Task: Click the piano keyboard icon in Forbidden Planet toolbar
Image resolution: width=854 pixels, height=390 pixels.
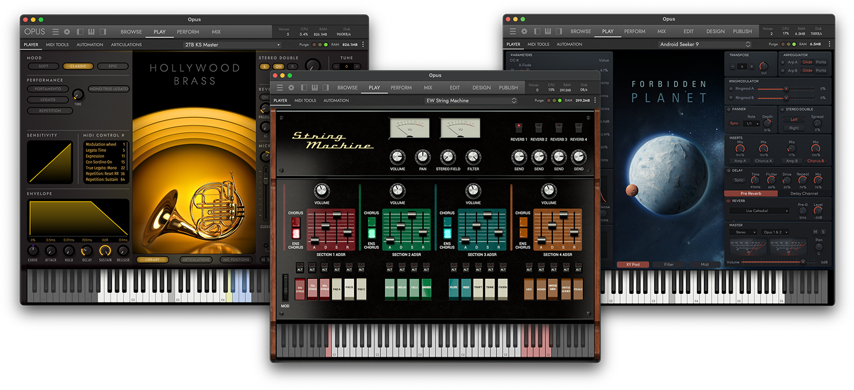Action: pos(548,31)
